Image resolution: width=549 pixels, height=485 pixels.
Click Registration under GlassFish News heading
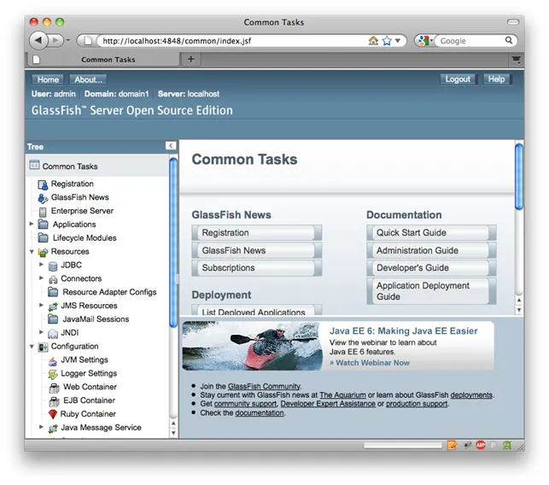click(257, 233)
